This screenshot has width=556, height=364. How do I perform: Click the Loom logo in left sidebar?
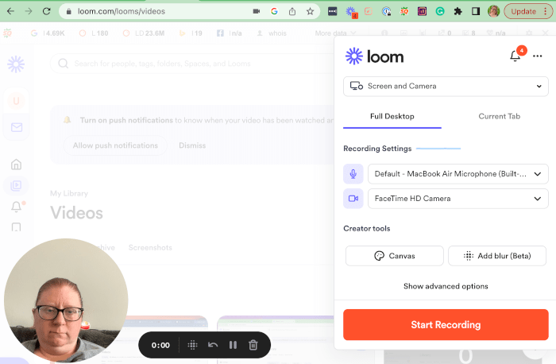pos(16,64)
